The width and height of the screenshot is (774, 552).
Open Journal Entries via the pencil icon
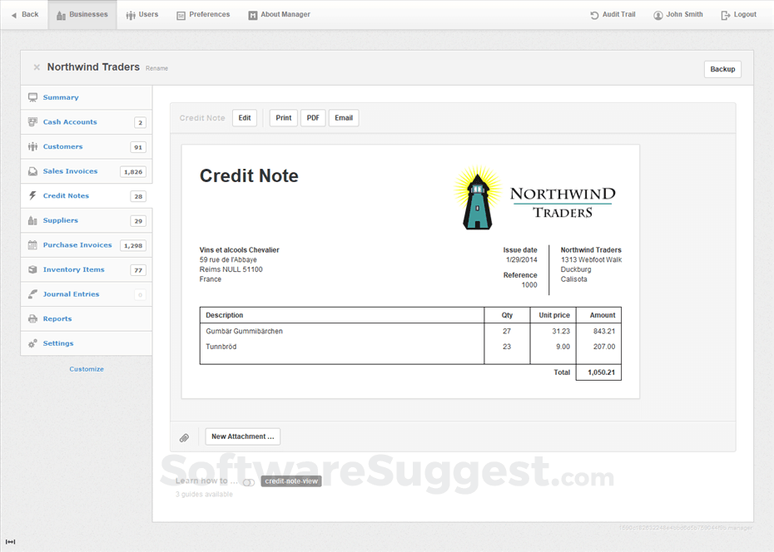click(32, 294)
